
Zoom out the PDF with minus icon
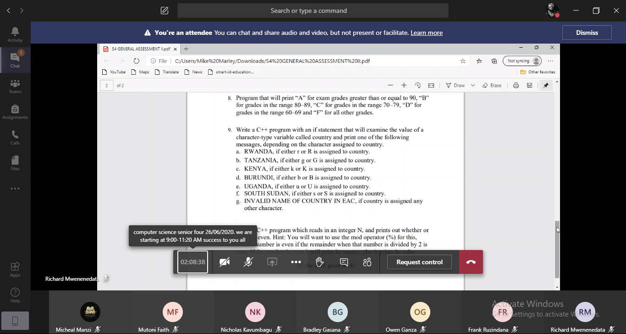(x=390, y=85)
